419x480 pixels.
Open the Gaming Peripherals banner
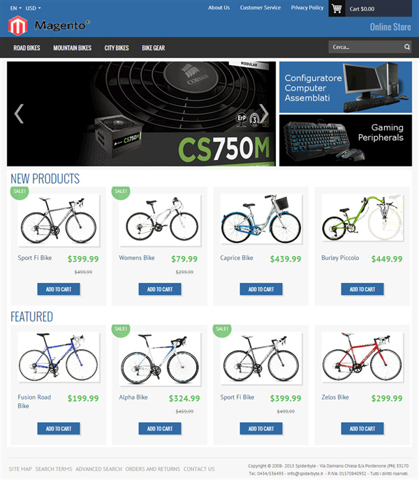pos(346,140)
